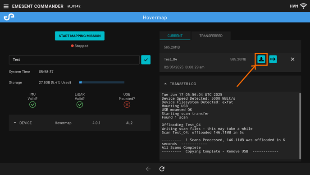
Task: Click the transfer log scrollbar
Action: point(300,126)
